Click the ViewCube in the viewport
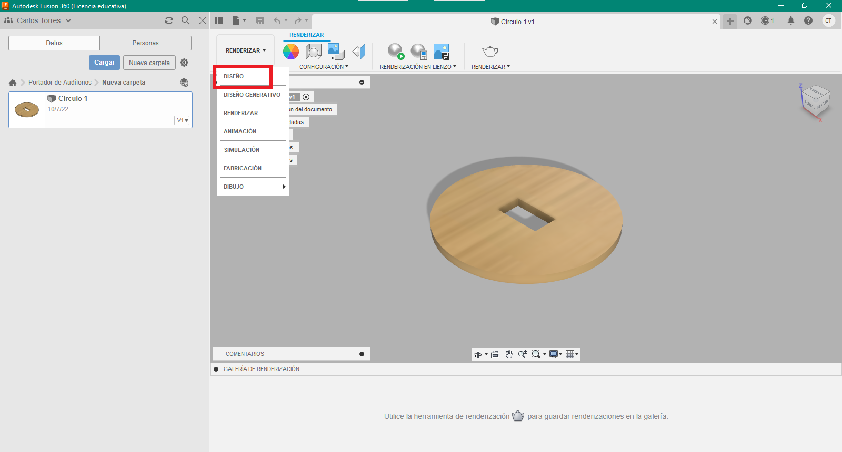 (815, 101)
